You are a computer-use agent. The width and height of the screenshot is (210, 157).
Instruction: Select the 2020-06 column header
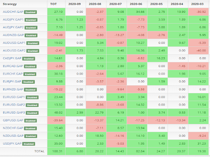(x=136, y=4)
